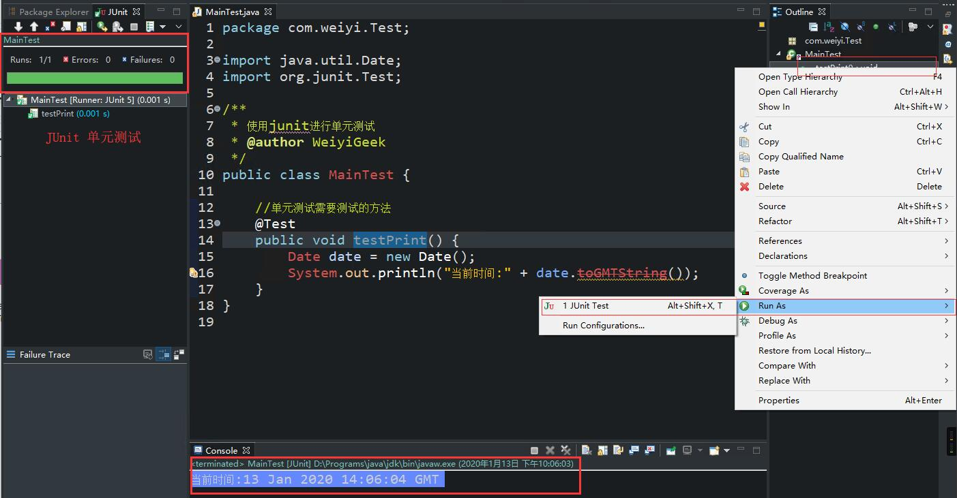Open the JUnit view menu chevron
957x498 pixels.
[x=179, y=27]
